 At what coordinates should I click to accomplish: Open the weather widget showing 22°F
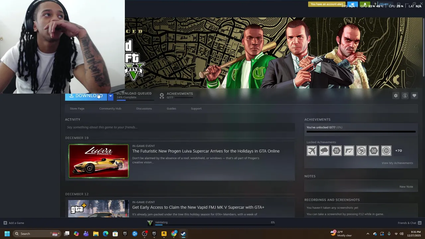[x=341, y=234]
